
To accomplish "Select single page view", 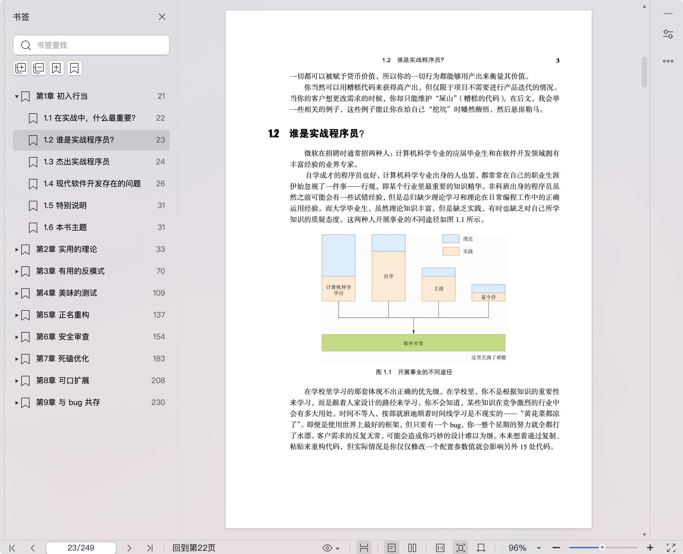I will click(392, 548).
